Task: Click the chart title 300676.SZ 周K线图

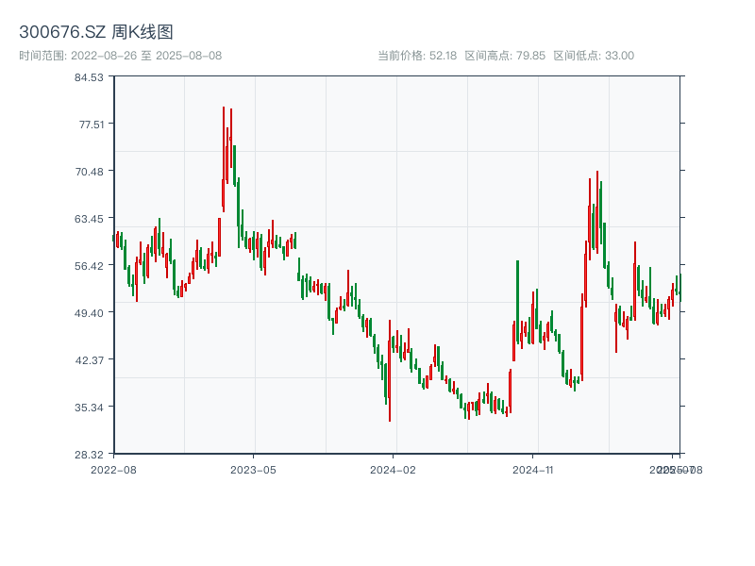Action: [96, 32]
